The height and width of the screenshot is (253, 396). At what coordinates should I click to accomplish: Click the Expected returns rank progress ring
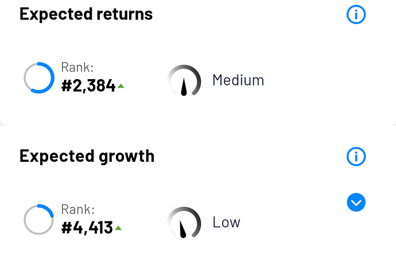click(38, 77)
